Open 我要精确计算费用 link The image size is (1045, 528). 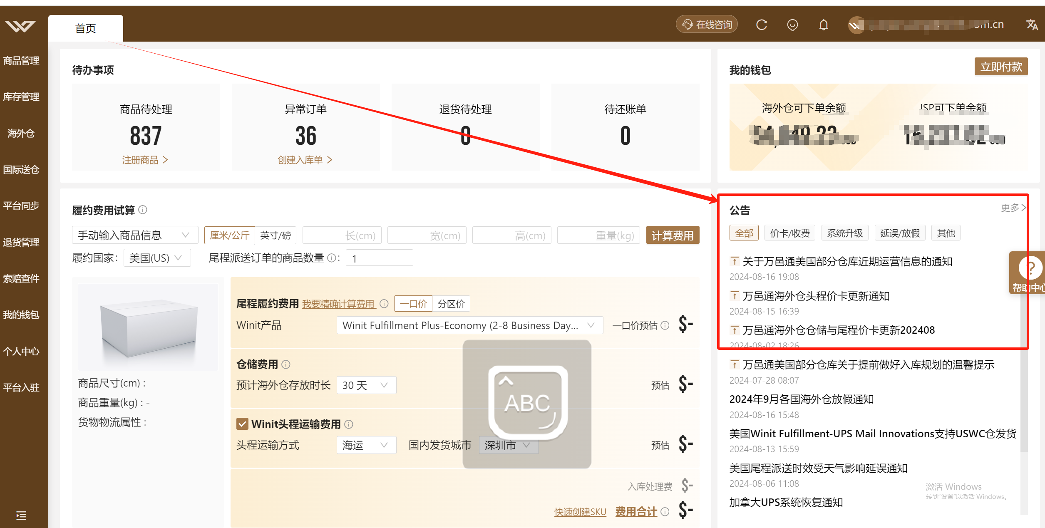pyautogui.click(x=339, y=304)
